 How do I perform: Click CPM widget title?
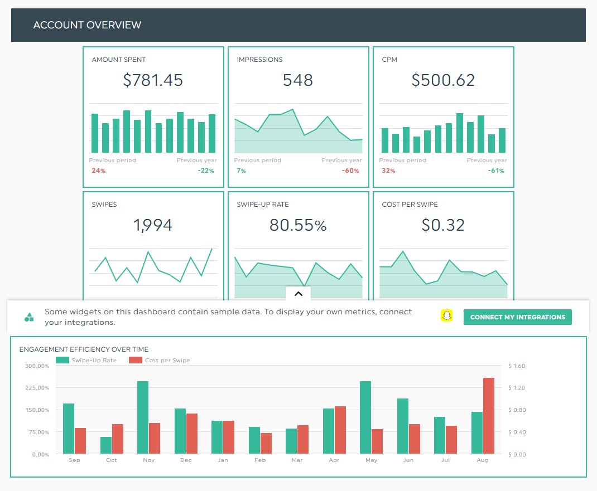[389, 60]
